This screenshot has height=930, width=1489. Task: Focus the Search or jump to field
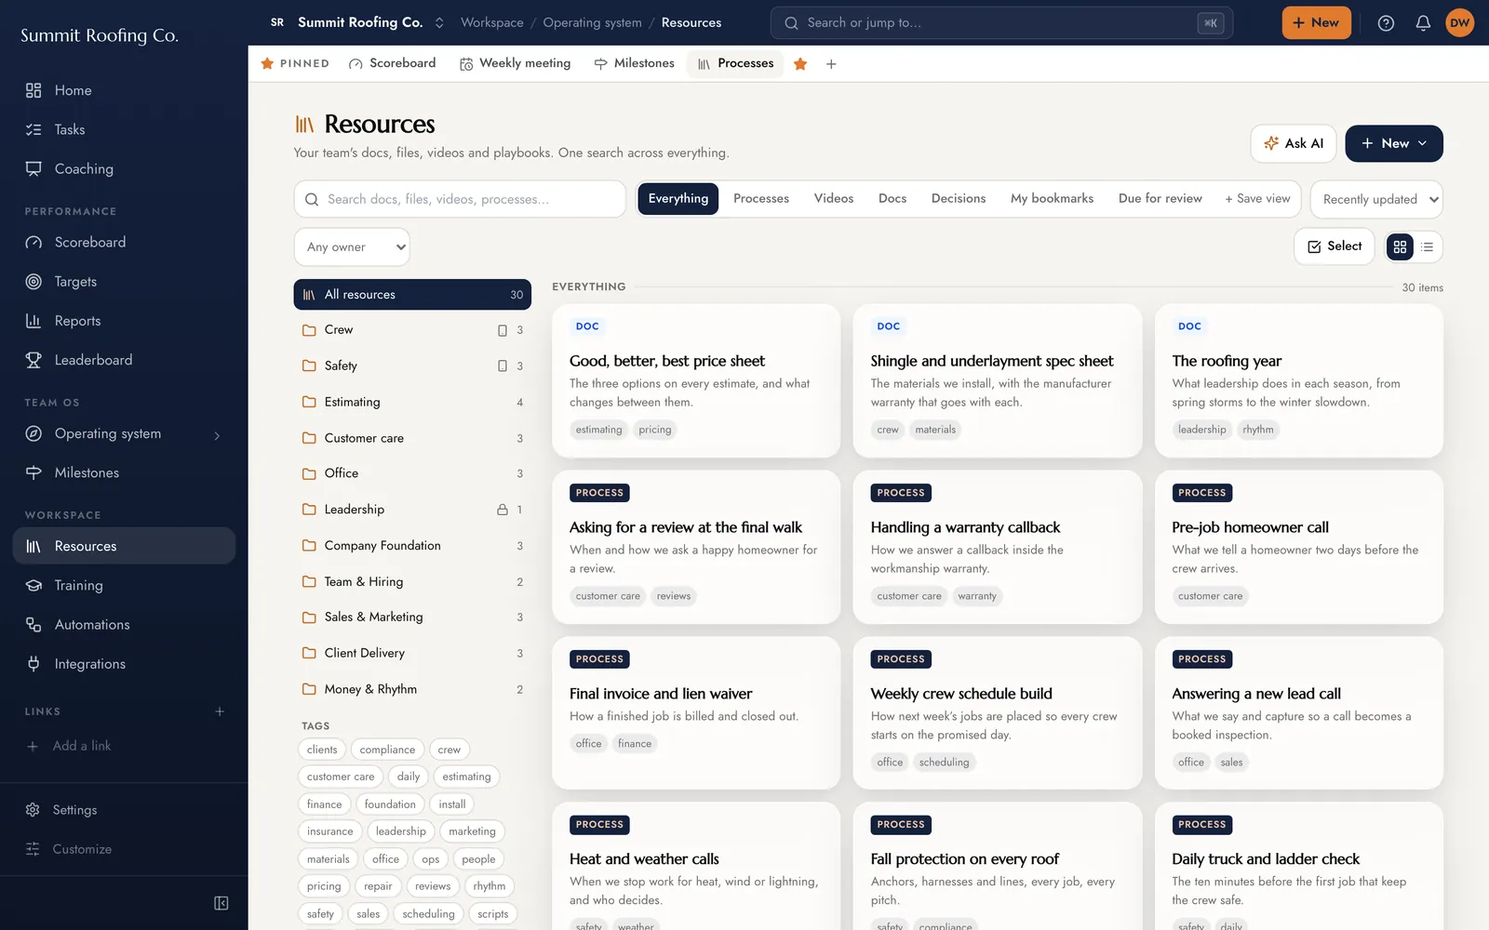(x=1001, y=23)
